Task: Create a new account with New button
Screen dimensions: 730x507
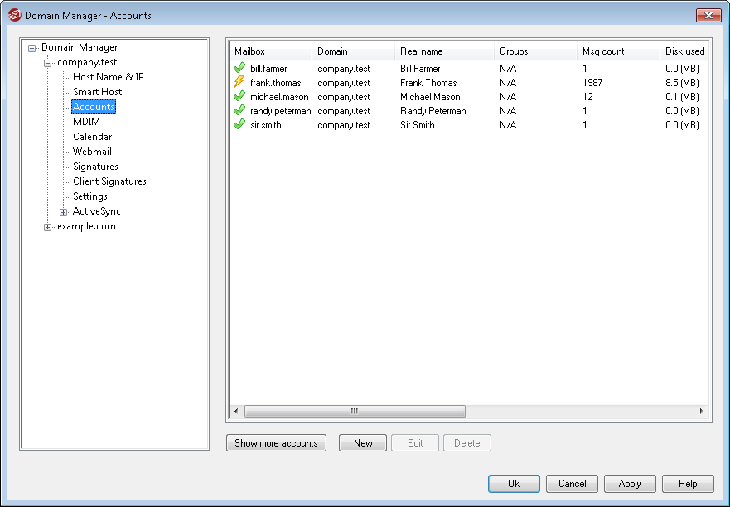Action: tap(363, 443)
